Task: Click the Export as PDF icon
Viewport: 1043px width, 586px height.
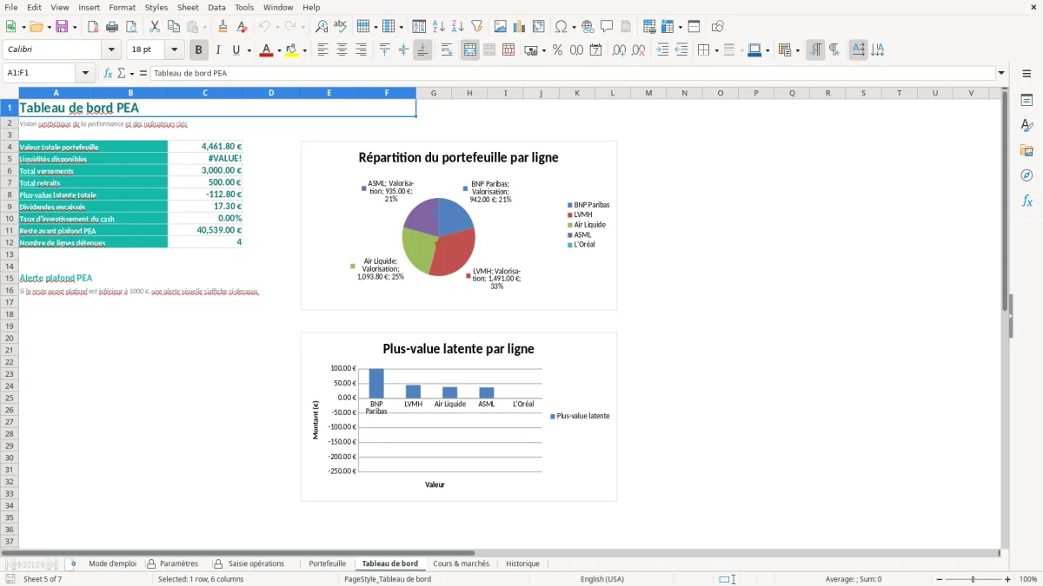Action: click(93, 27)
